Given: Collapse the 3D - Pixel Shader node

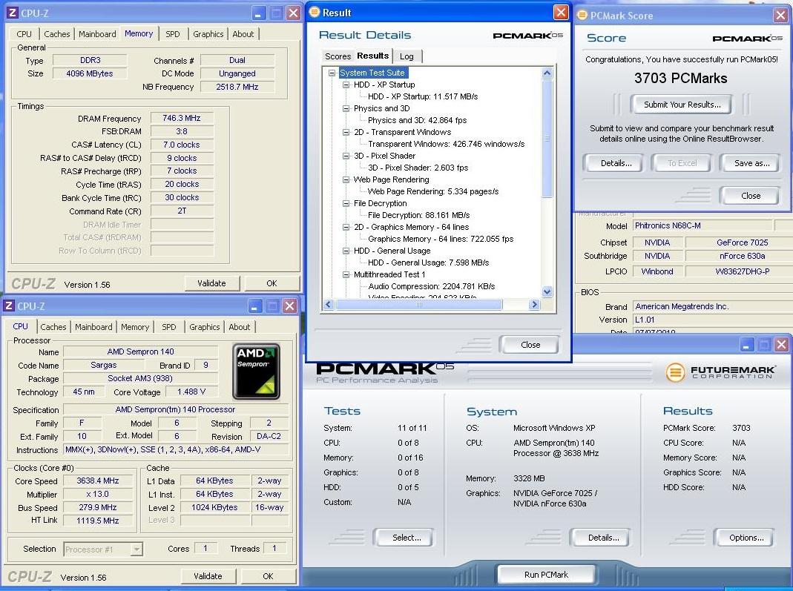Looking at the screenshot, I should point(346,156).
